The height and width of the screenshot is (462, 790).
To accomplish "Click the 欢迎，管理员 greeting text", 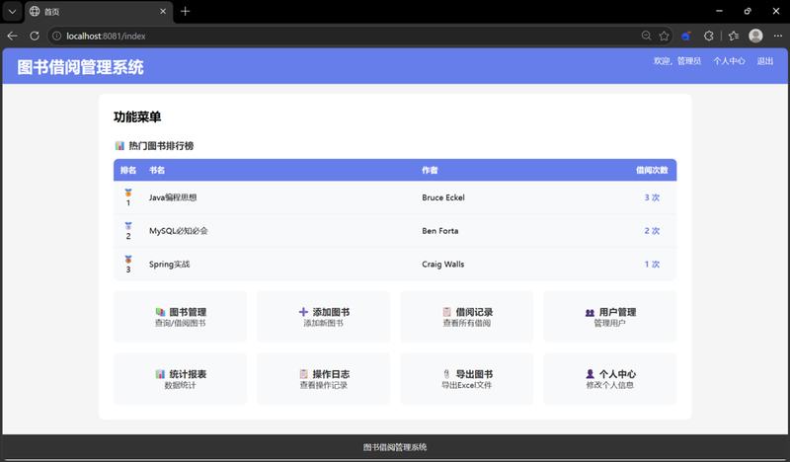I will point(677,61).
